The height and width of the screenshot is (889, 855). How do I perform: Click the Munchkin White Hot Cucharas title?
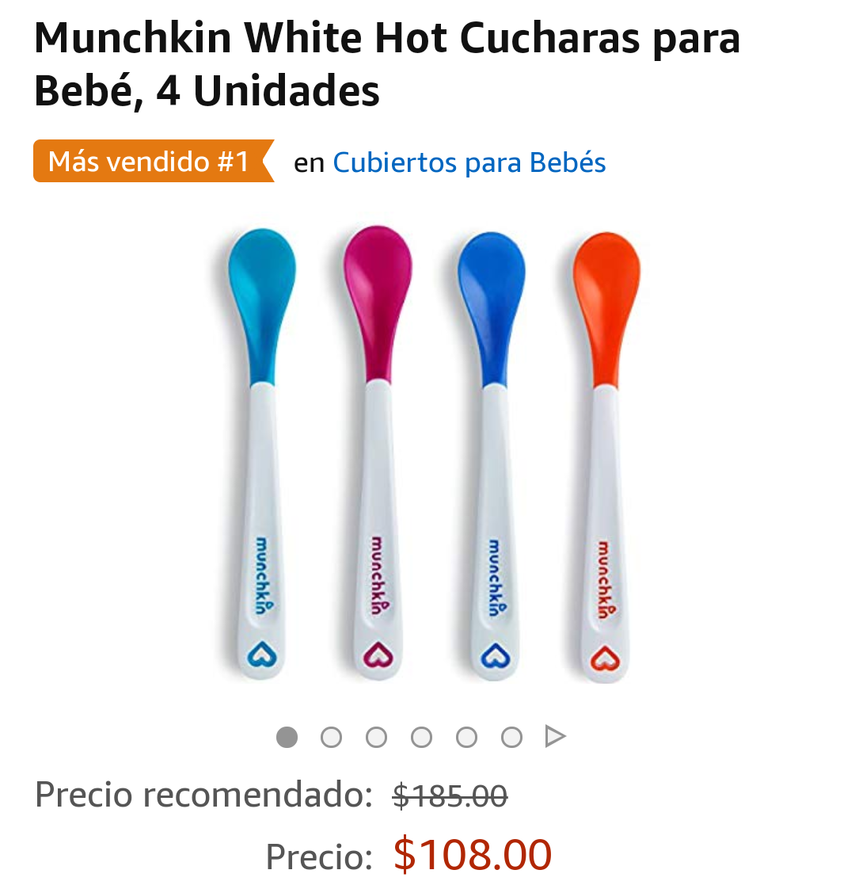(387, 65)
